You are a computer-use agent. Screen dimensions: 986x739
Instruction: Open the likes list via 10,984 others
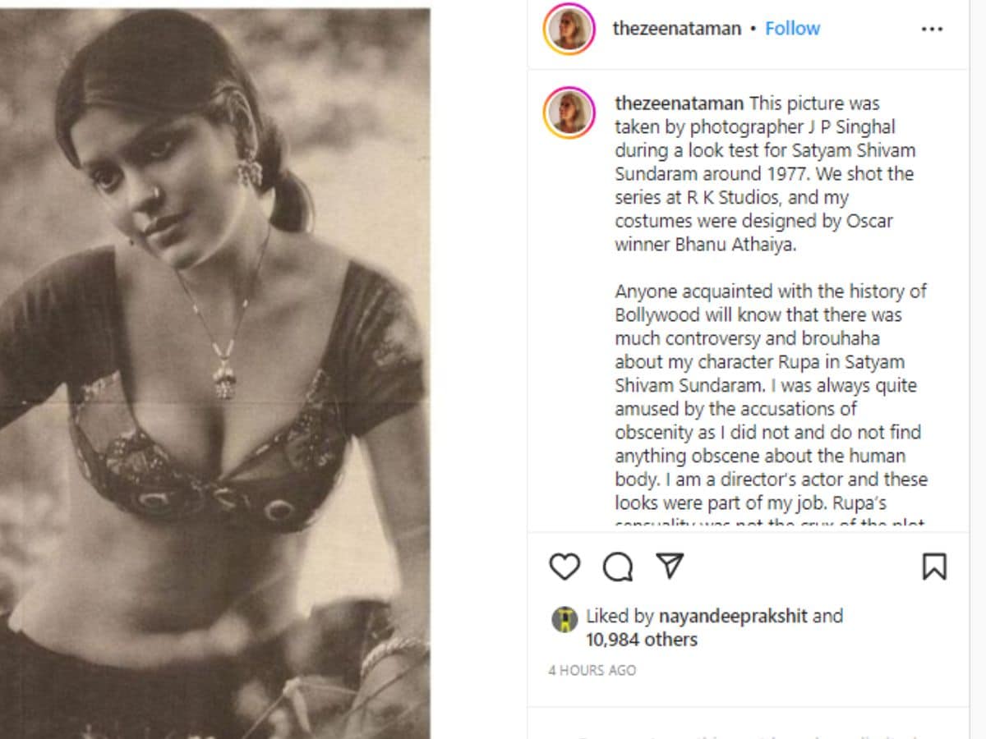click(641, 640)
